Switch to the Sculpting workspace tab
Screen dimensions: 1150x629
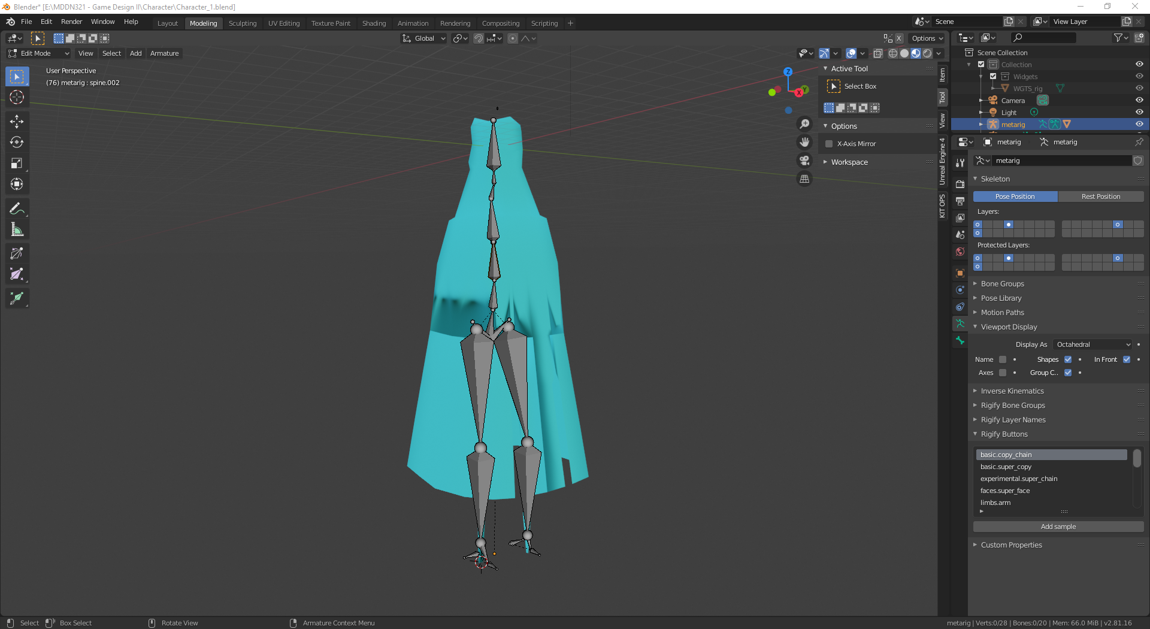pyautogui.click(x=242, y=23)
